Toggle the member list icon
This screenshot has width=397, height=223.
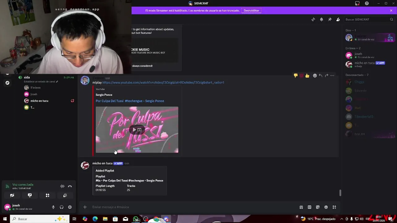pyautogui.click(x=338, y=20)
